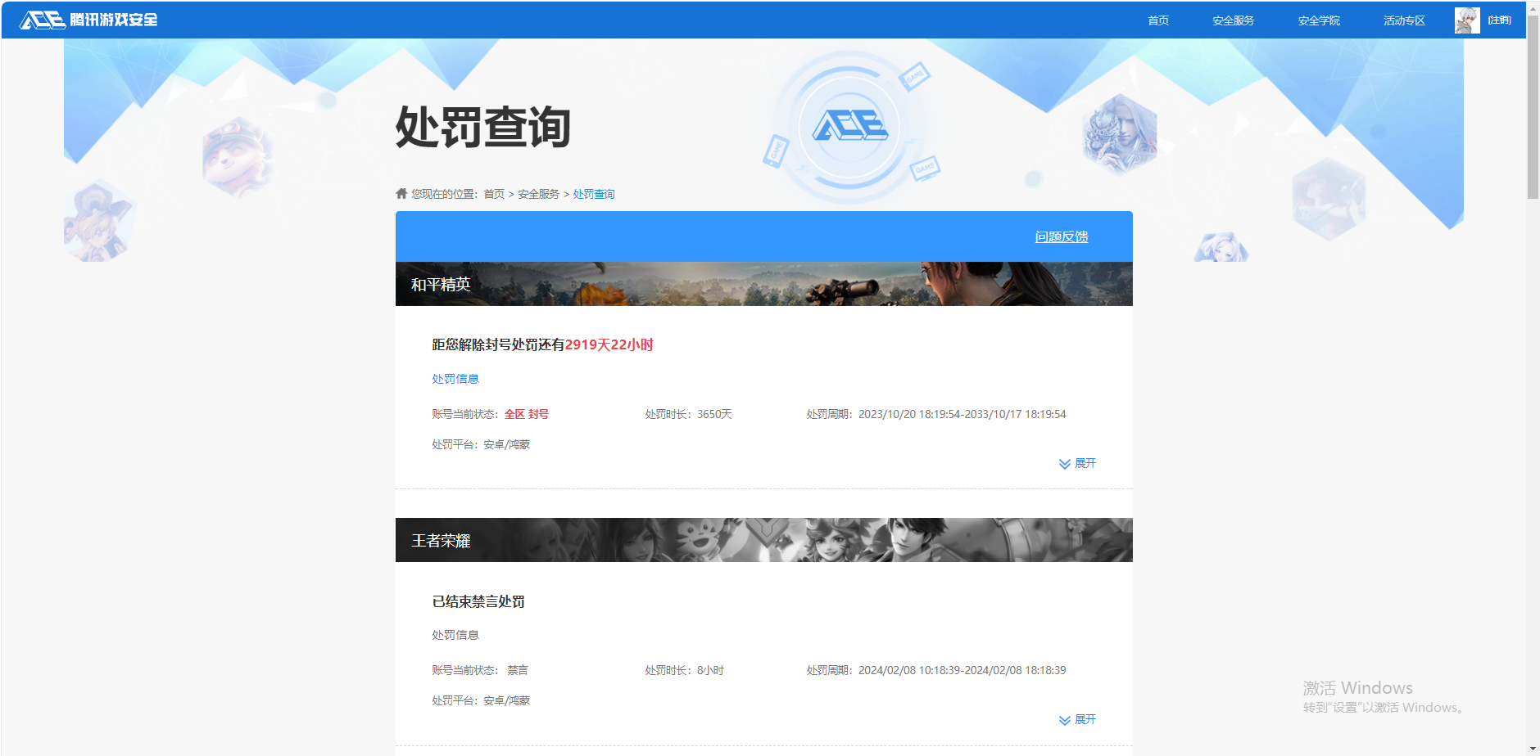Click the user avatar in the navigation bar
Screen dimensions: 1540x756
(1465, 20)
